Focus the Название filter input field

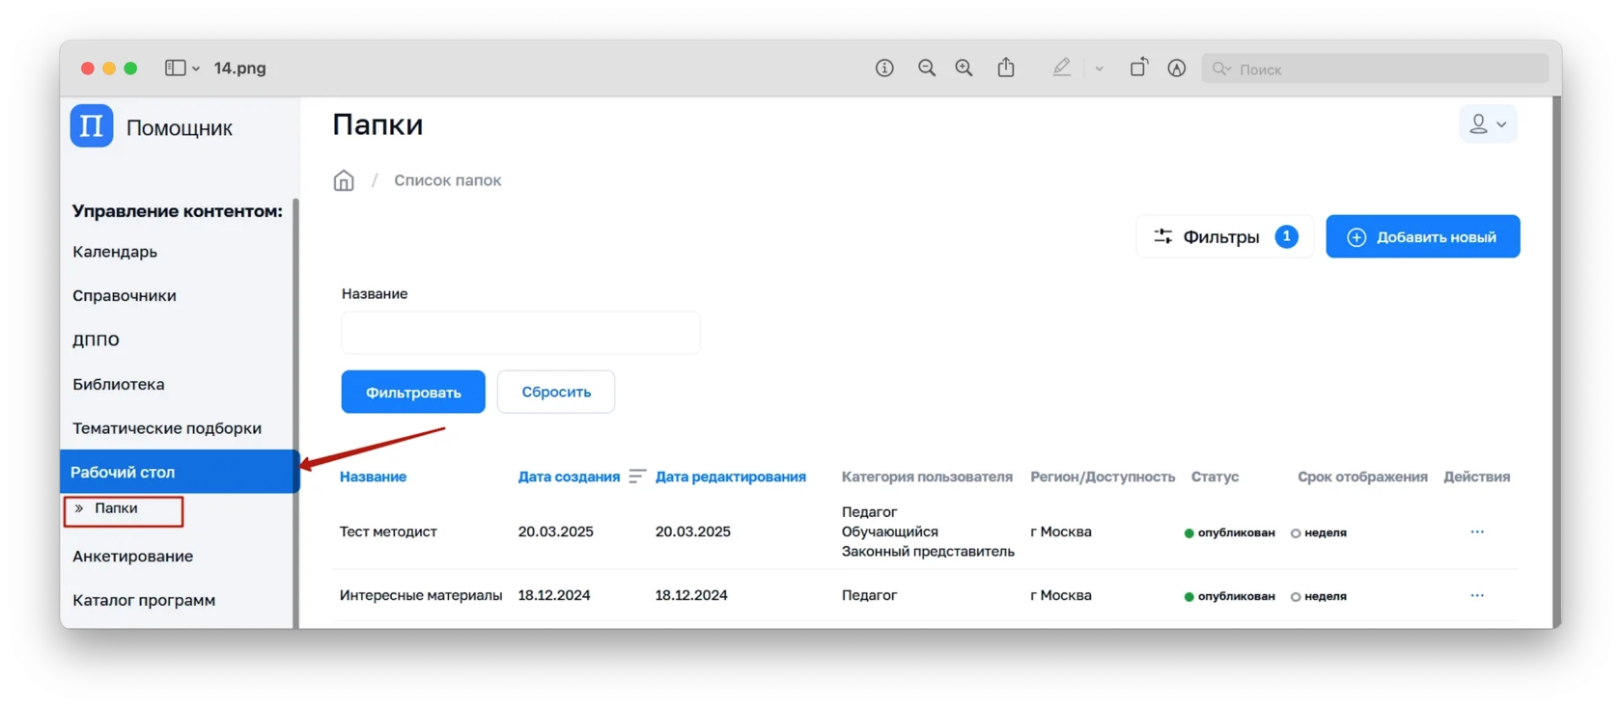coord(520,333)
